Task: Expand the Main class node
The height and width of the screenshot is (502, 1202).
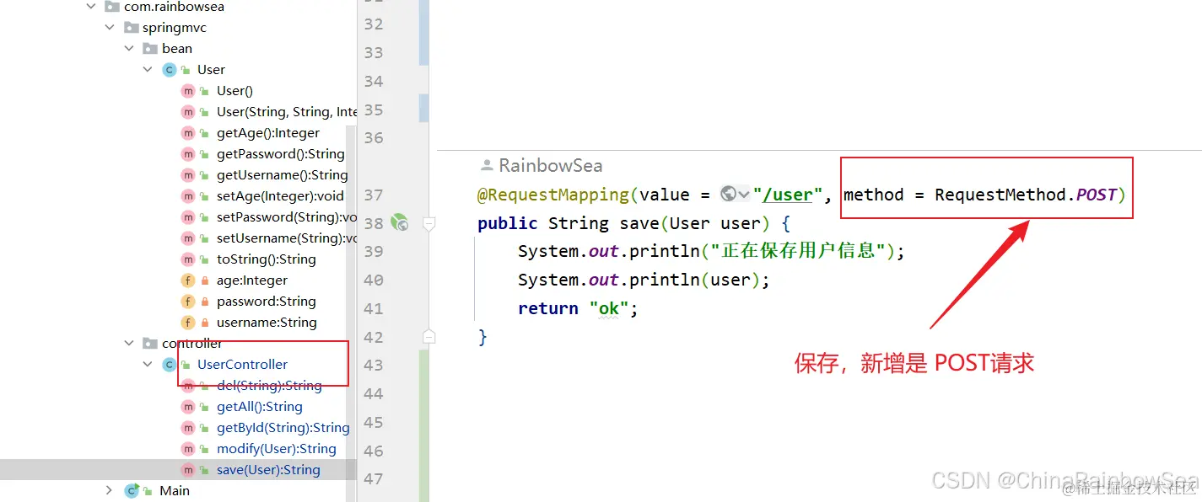Action: [x=109, y=490]
